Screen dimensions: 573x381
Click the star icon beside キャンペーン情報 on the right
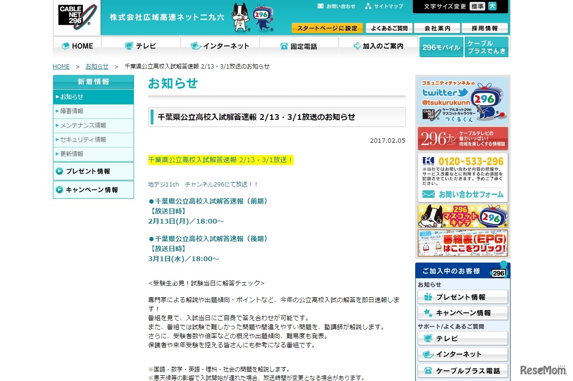427,313
